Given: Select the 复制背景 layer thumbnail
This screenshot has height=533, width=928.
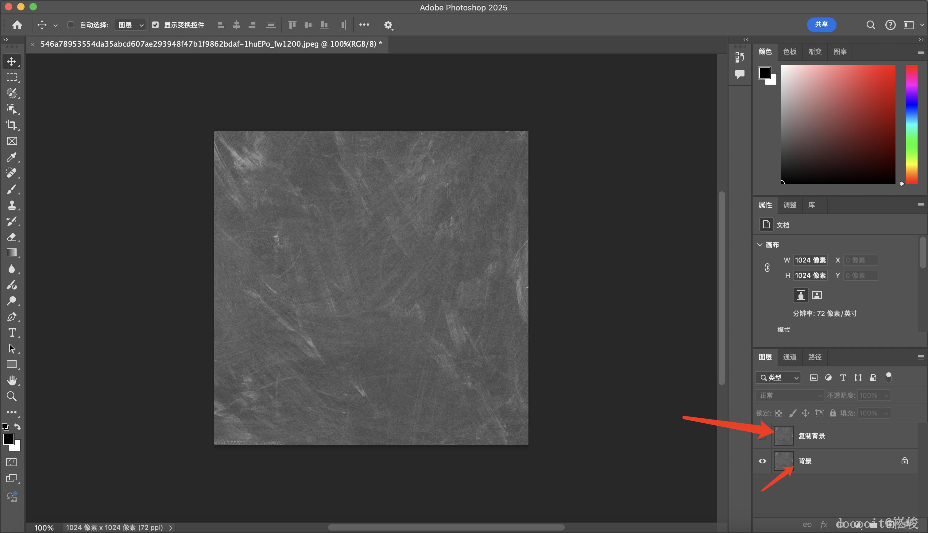Looking at the screenshot, I should [783, 435].
